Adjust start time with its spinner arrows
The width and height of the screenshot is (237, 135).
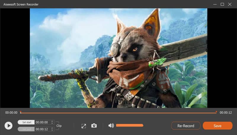(52, 122)
